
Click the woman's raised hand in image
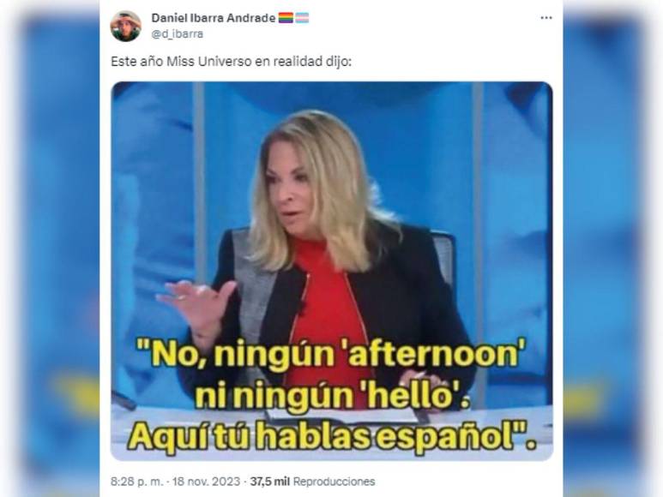point(196,305)
